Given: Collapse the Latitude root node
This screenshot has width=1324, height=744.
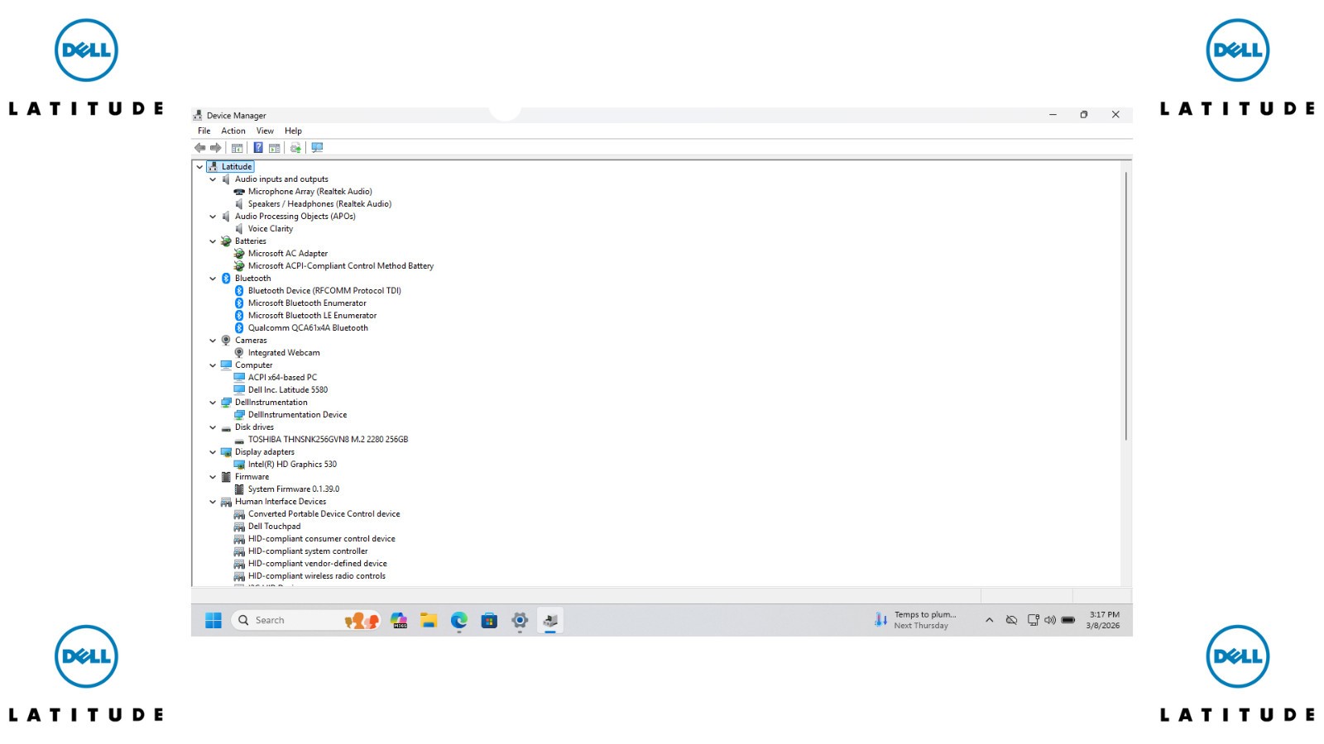Looking at the screenshot, I should pyautogui.click(x=199, y=167).
